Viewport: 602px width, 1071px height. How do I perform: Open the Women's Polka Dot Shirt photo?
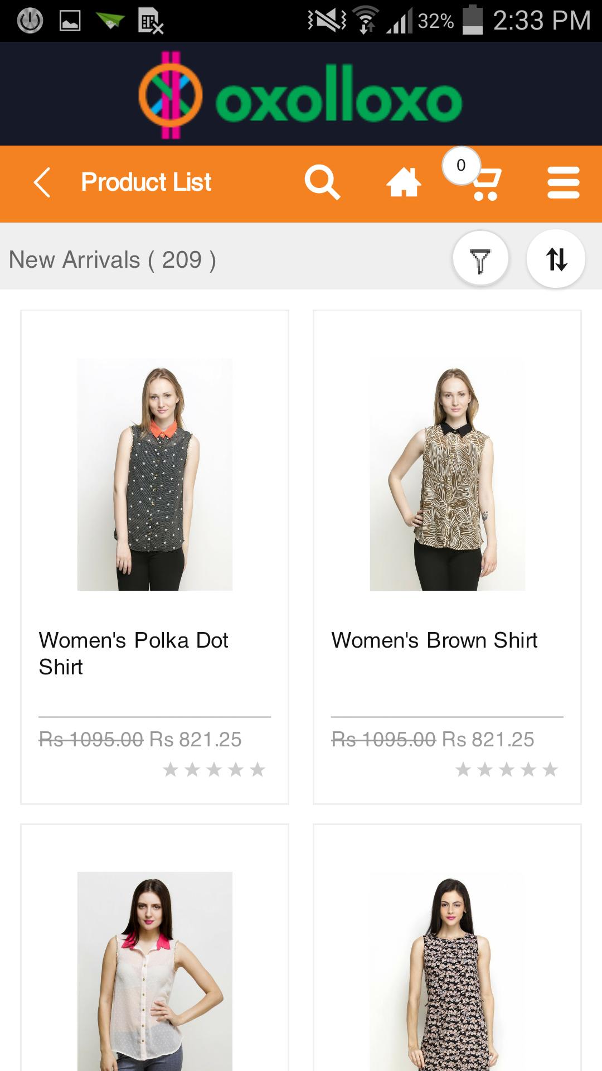tap(155, 474)
